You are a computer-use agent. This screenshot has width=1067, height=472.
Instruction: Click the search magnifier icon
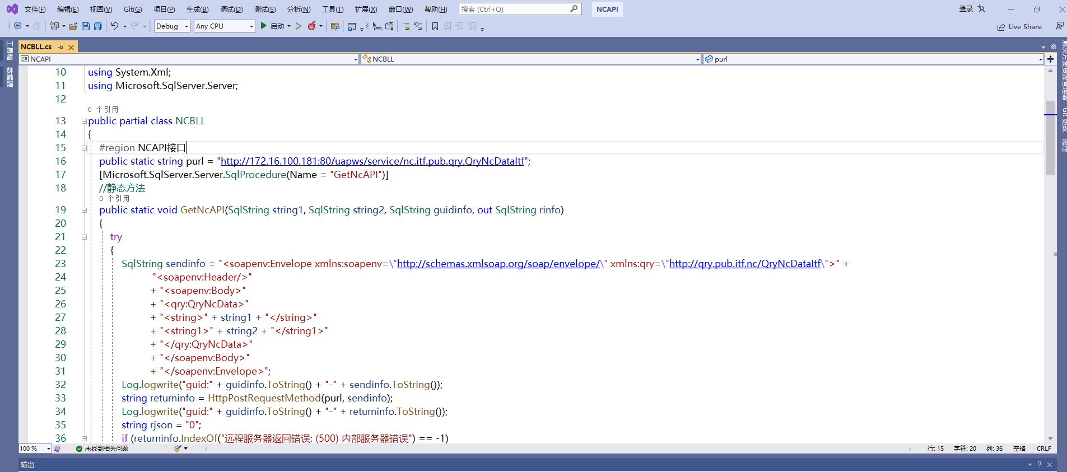tap(574, 9)
